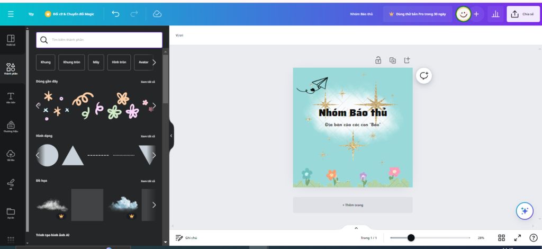Insert the pink outlined flower doodle
542x249 pixels.
pos(132,111)
